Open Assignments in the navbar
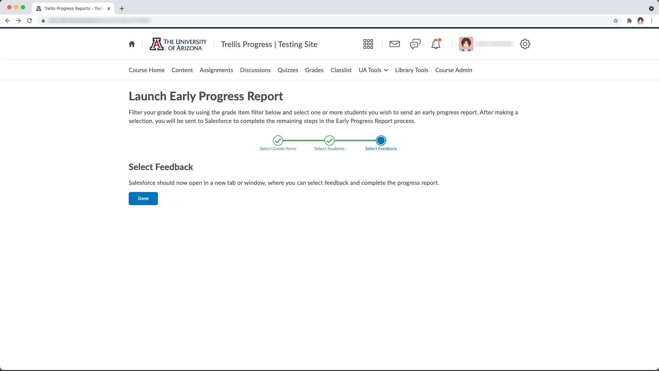The image size is (659, 371). pyautogui.click(x=216, y=70)
